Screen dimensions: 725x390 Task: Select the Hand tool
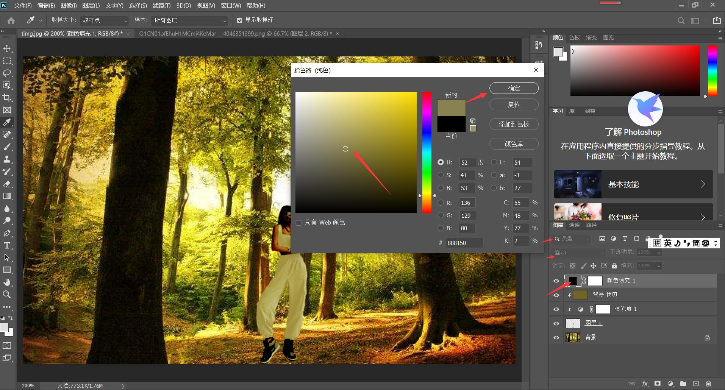point(7,282)
